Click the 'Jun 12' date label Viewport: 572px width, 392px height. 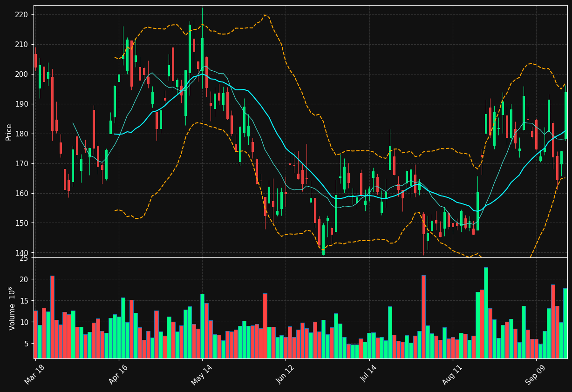coord(285,374)
